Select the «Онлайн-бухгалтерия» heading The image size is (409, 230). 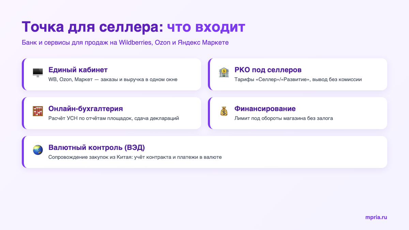86,109
